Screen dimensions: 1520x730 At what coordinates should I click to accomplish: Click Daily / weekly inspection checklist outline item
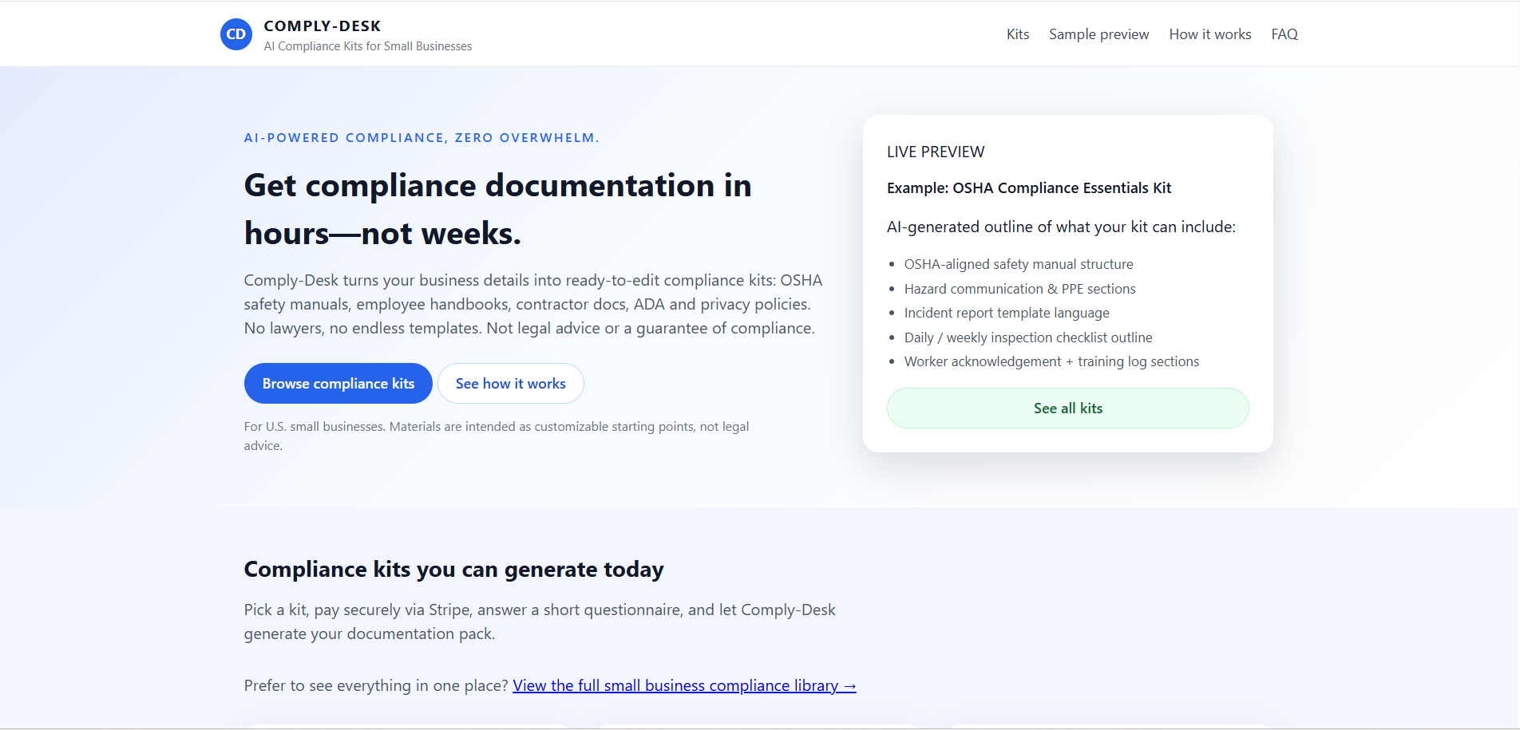coord(1028,337)
